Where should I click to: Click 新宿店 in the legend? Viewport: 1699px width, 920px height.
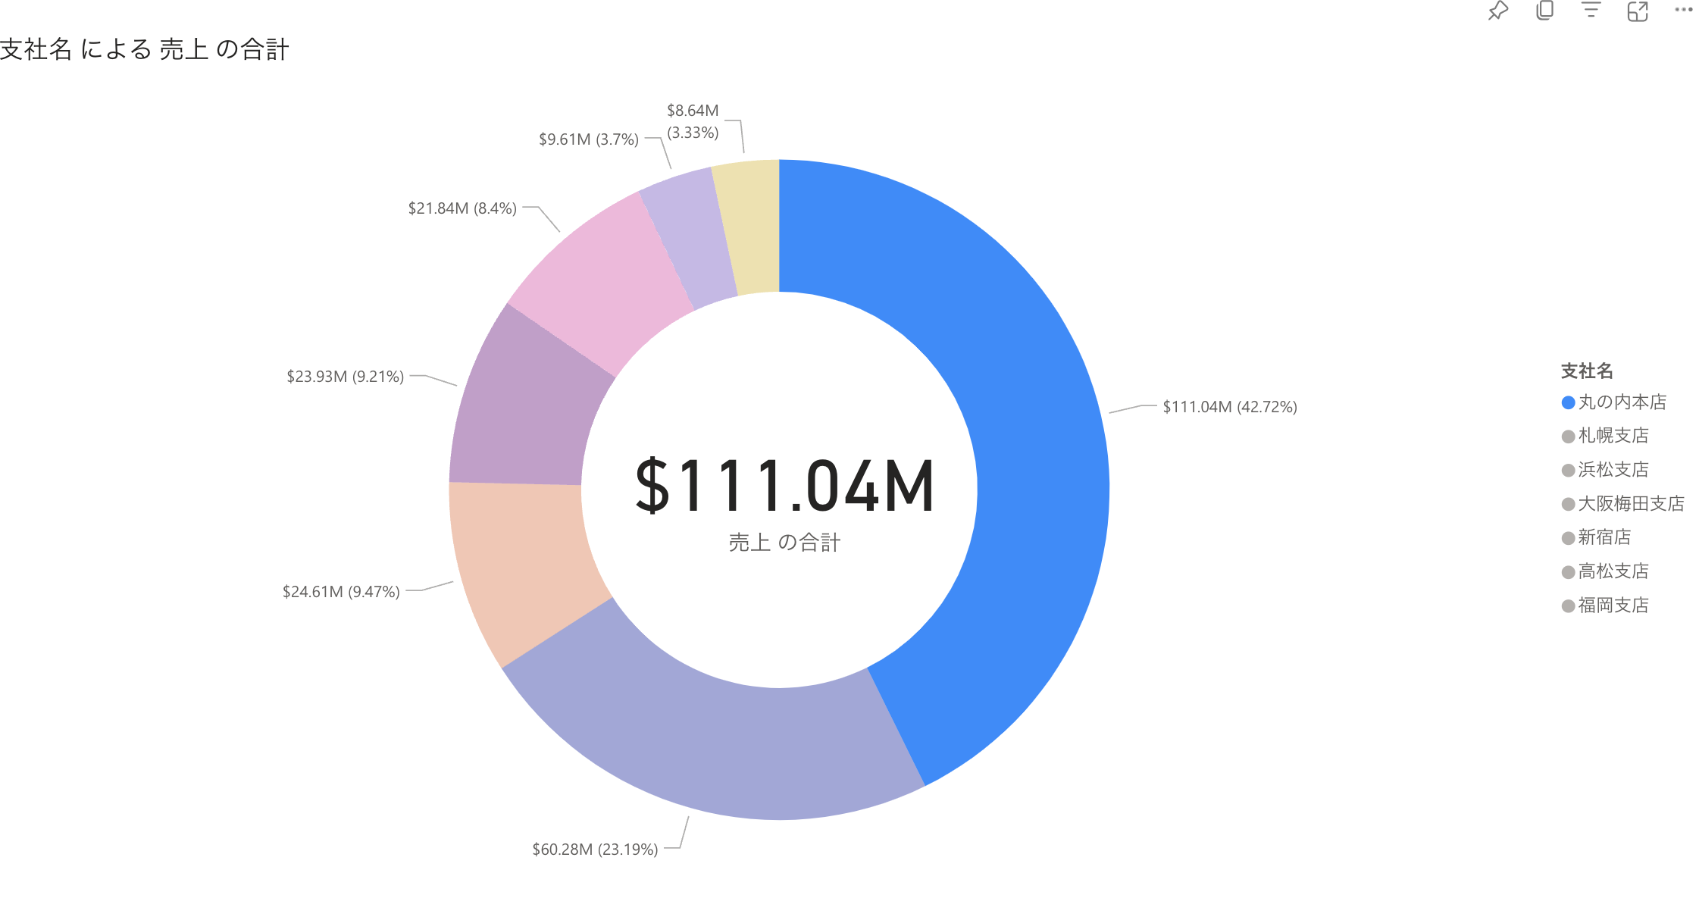(1604, 537)
